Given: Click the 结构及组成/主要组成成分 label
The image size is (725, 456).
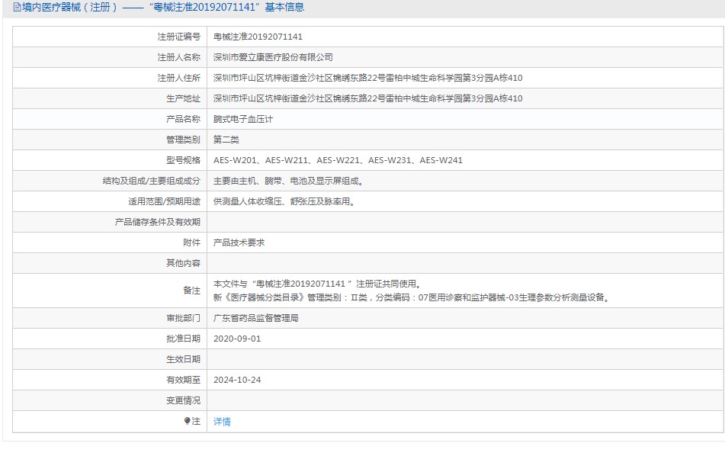Looking at the screenshot, I should tap(152, 181).
